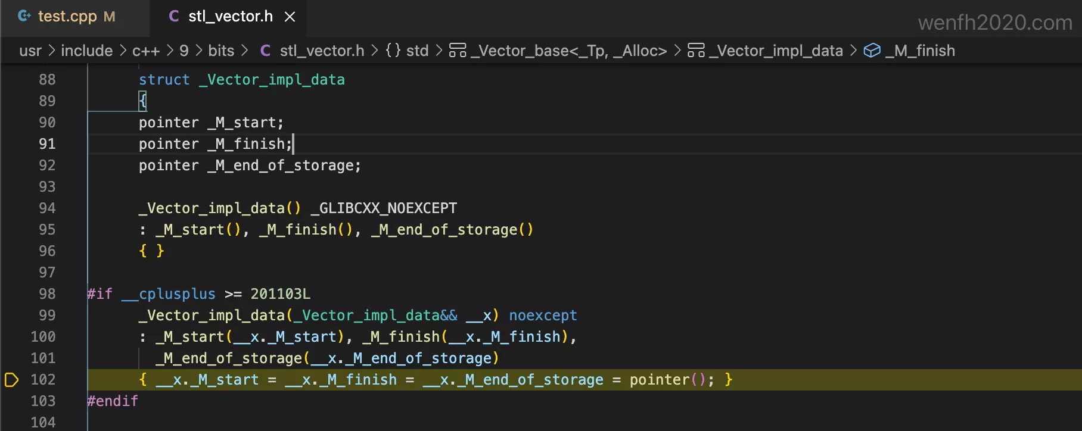Open the include breadcrumb dropdown
Viewport: 1082px width, 431px height.
pos(86,51)
